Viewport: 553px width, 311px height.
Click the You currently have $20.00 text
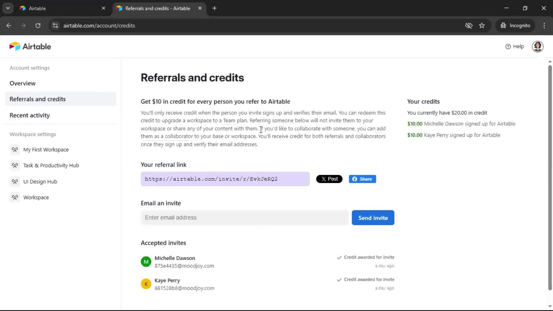point(447,113)
